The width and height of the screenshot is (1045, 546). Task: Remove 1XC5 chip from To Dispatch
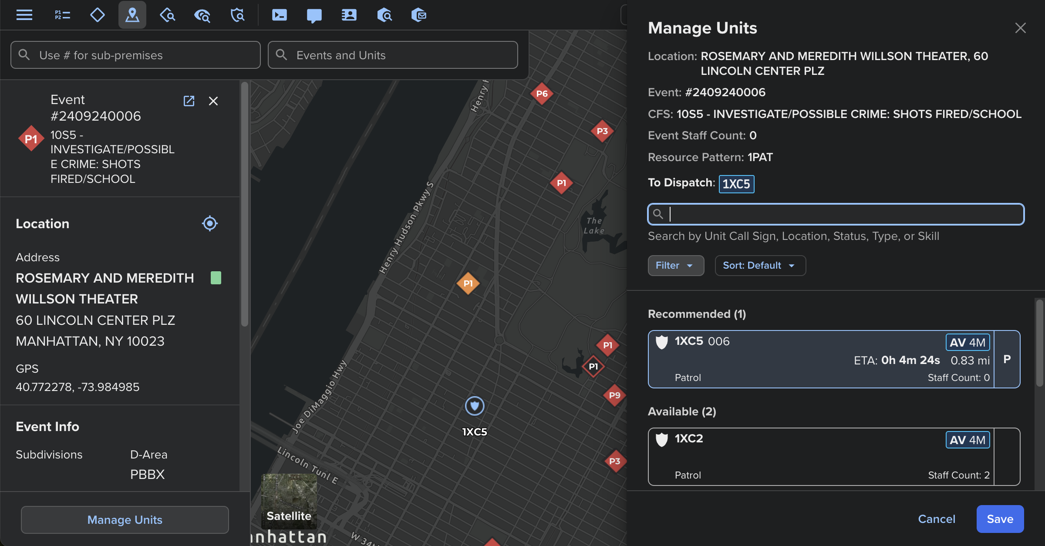point(736,184)
